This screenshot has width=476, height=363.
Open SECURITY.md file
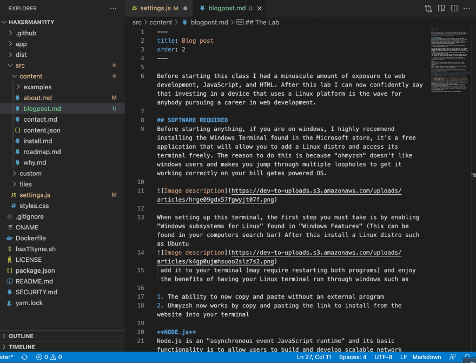(36, 292)
